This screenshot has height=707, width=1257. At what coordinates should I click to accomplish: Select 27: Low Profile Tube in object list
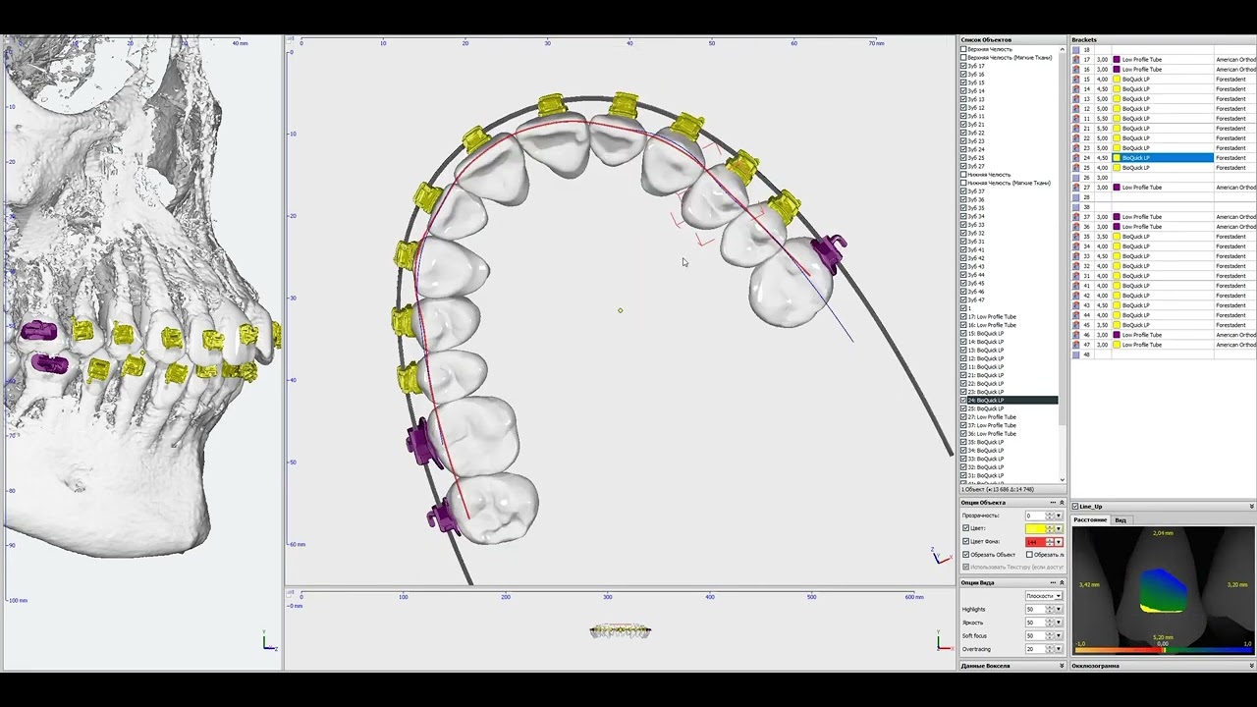tap(992, 417)
